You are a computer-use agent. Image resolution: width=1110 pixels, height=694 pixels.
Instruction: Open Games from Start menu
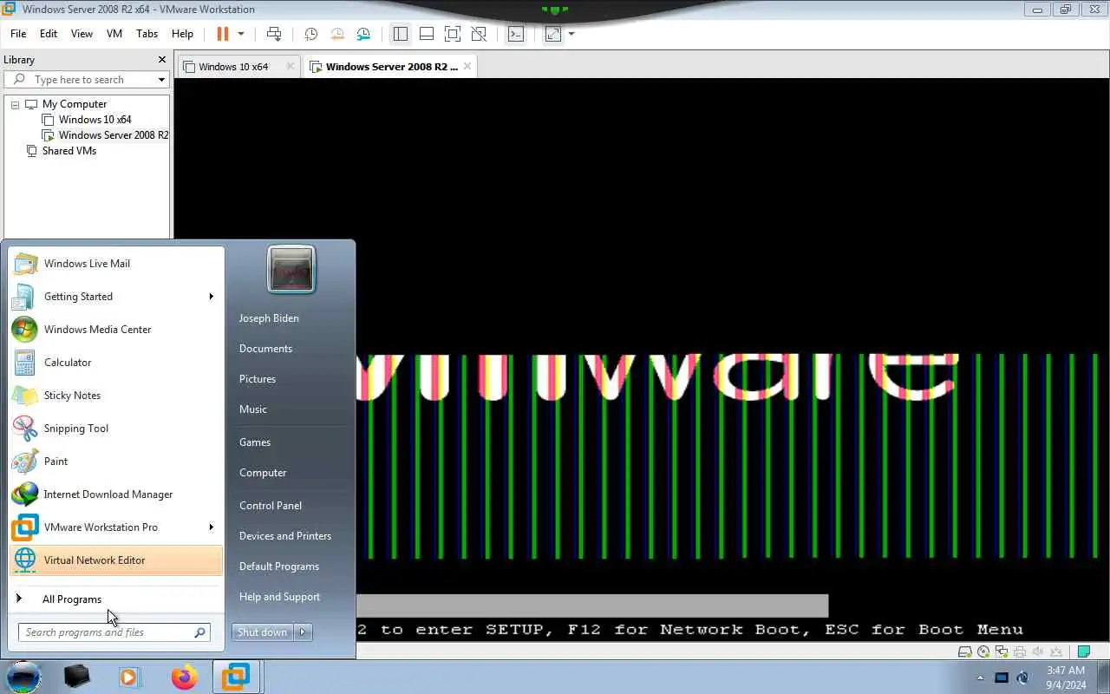click(x=255, y=442)
